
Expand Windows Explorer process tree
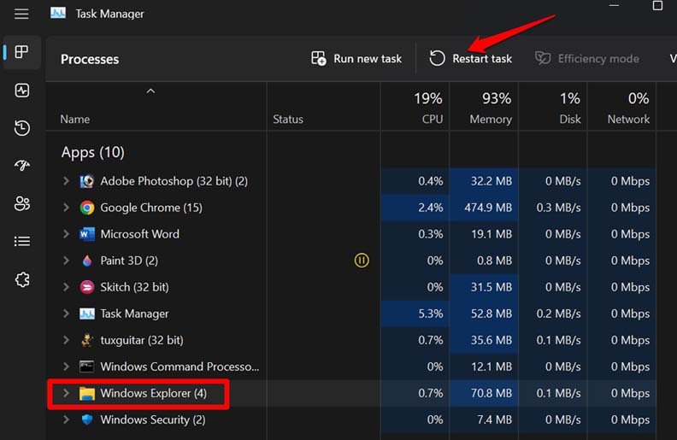click(x=66, y=394)
